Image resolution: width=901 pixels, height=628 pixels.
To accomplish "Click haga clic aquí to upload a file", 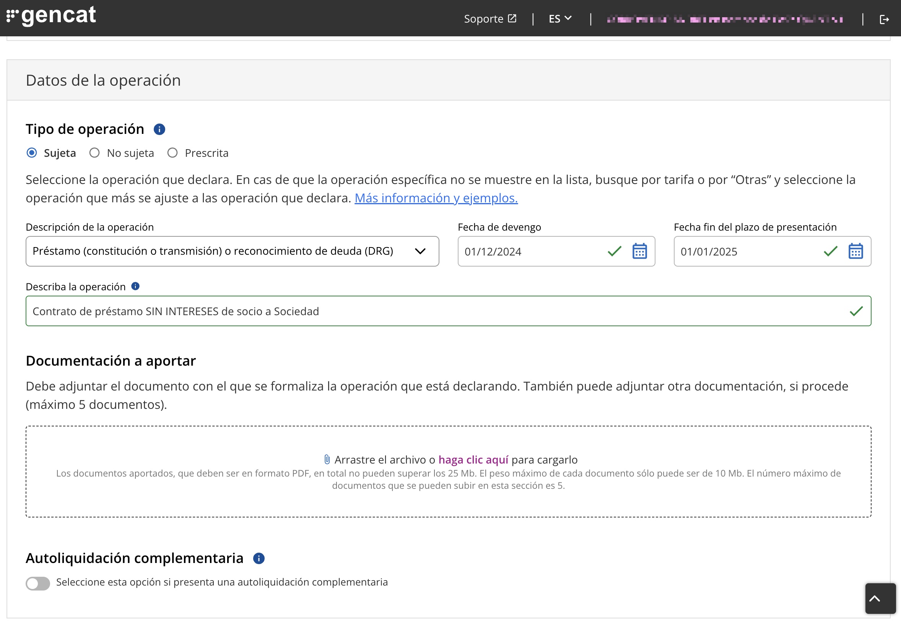I will [473, 460].
